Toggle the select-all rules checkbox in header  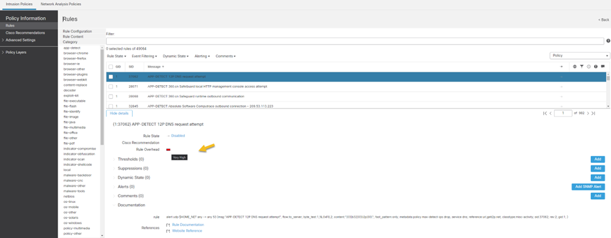(x=111, y=67)
